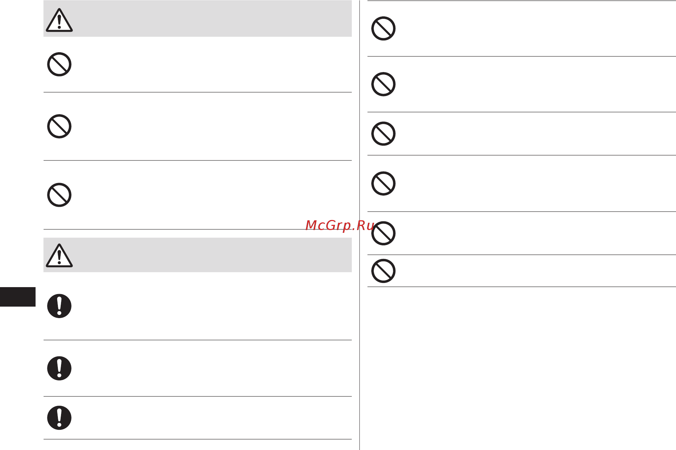This screenshot has height=450, width=676.
Task: Click the first mandatory exclamation circle icon
Action: pyautogui.click(x=59, y=306)
